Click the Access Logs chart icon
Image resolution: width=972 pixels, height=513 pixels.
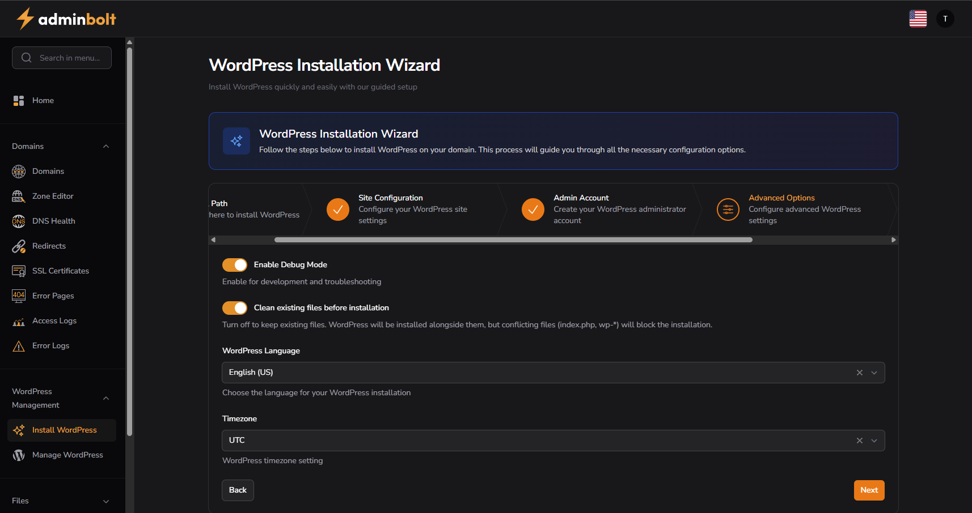(x=19, y=321)
